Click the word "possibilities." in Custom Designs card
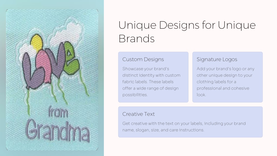 (135, 95)
